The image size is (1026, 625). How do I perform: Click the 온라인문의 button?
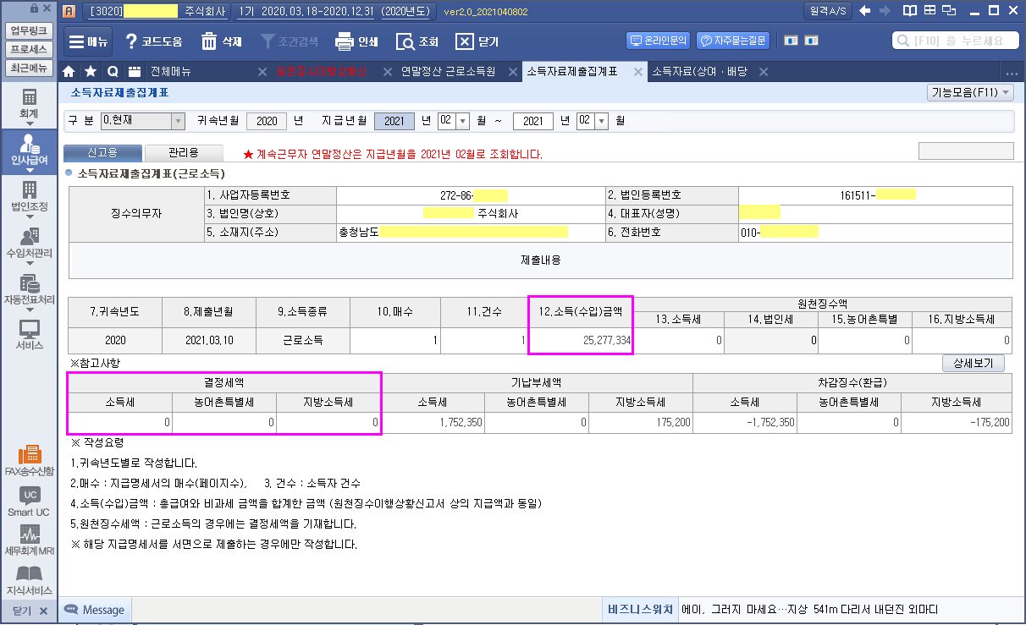pos(658,41)
